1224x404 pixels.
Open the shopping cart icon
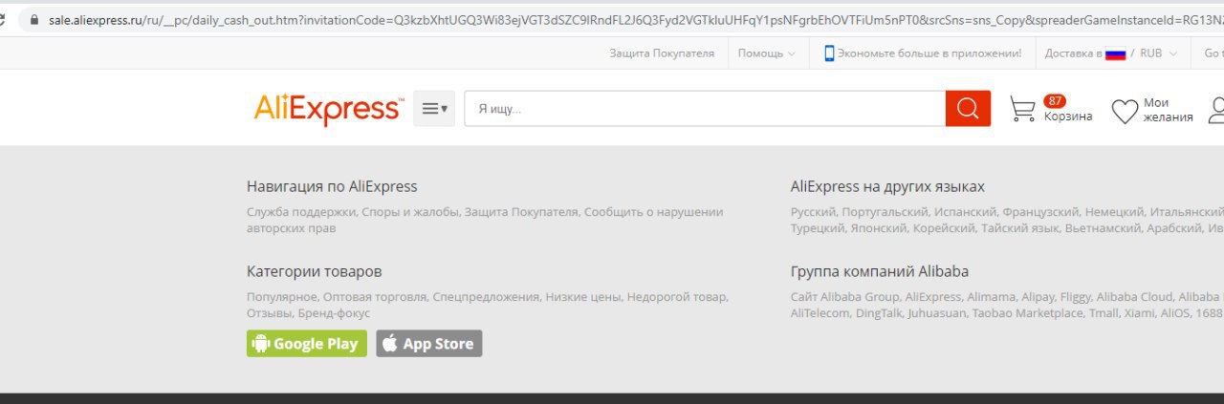pos(1022,109)
